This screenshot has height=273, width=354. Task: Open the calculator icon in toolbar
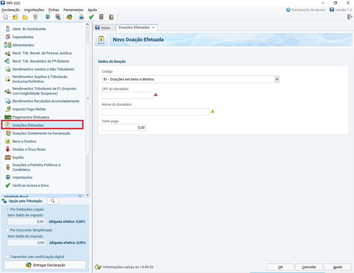[101, 17]
